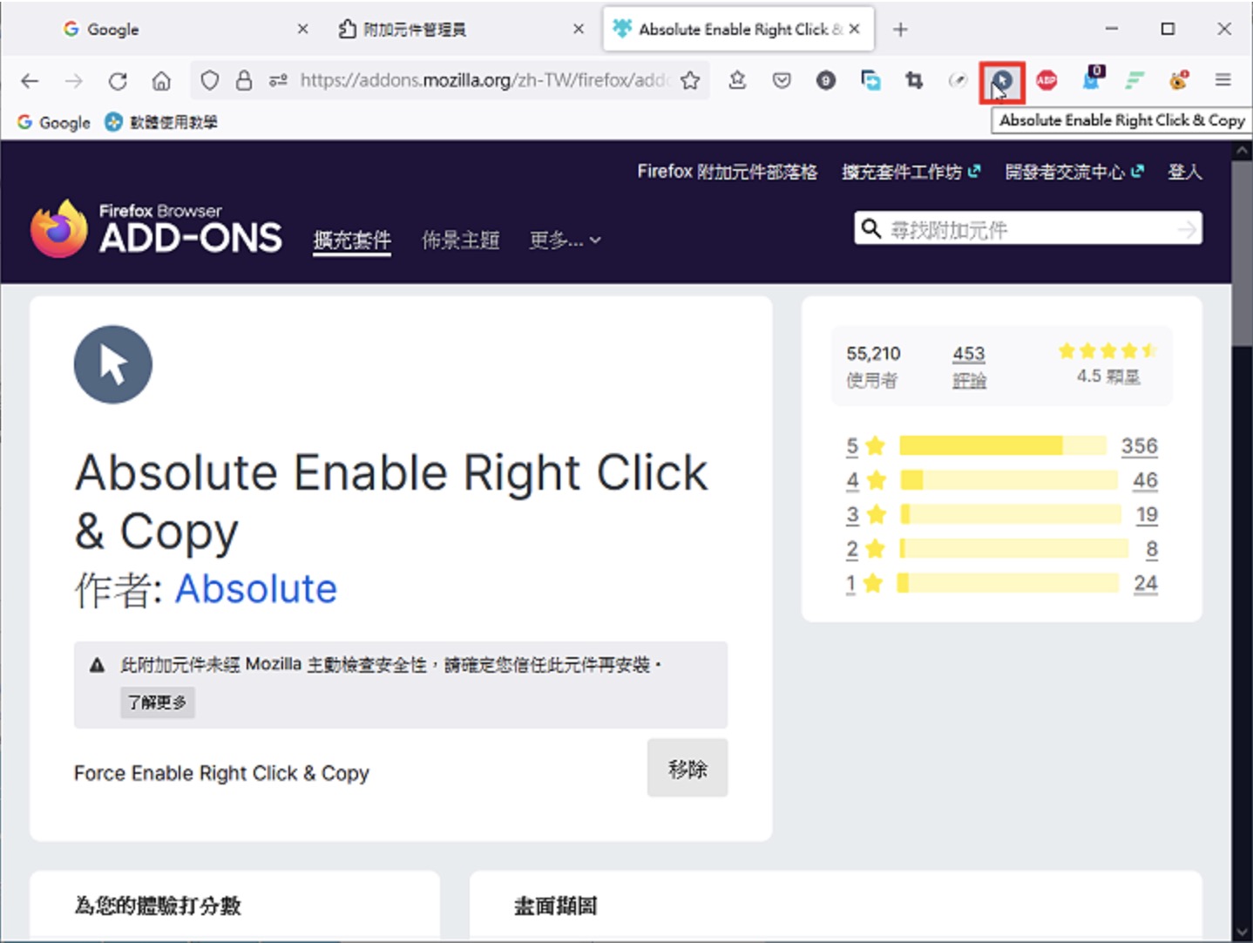1253x943 pixels.
Task: Open the Adblock Plus ABP extension
Action: (x=1046, y=81)
